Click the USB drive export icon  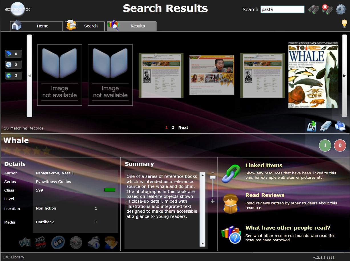[325, 126]
